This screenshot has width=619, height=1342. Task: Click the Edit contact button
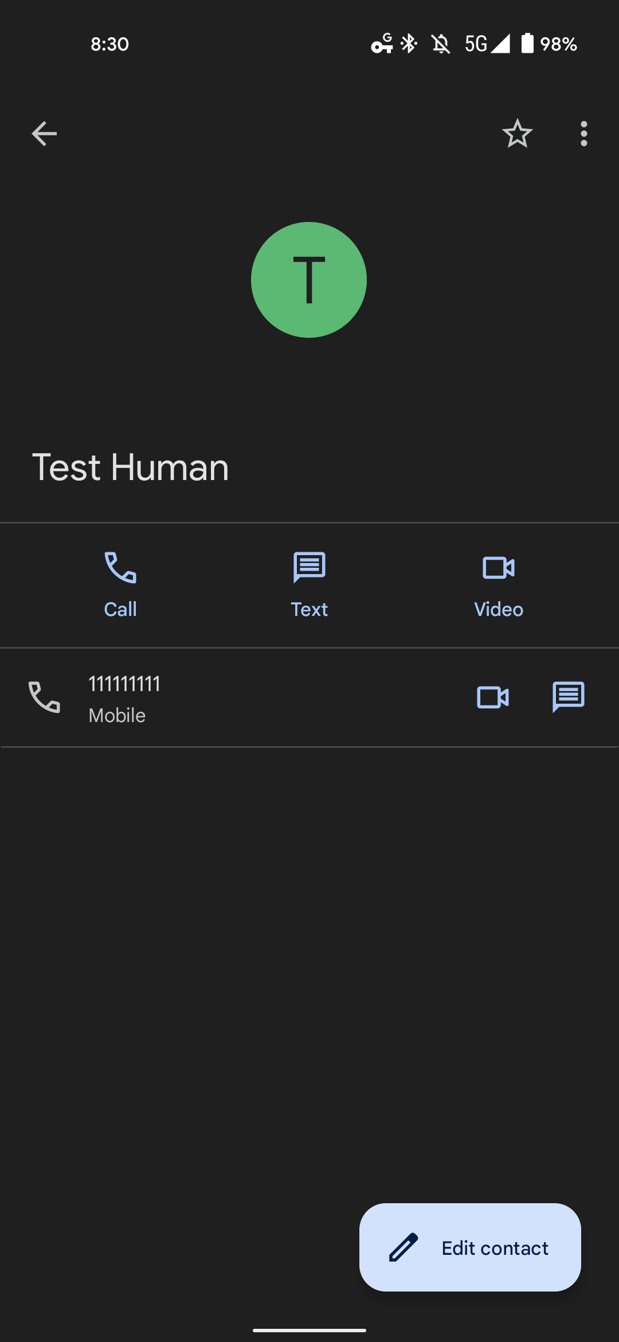click(470, 1247)
